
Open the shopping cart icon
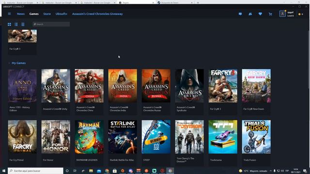coord(270,14)
